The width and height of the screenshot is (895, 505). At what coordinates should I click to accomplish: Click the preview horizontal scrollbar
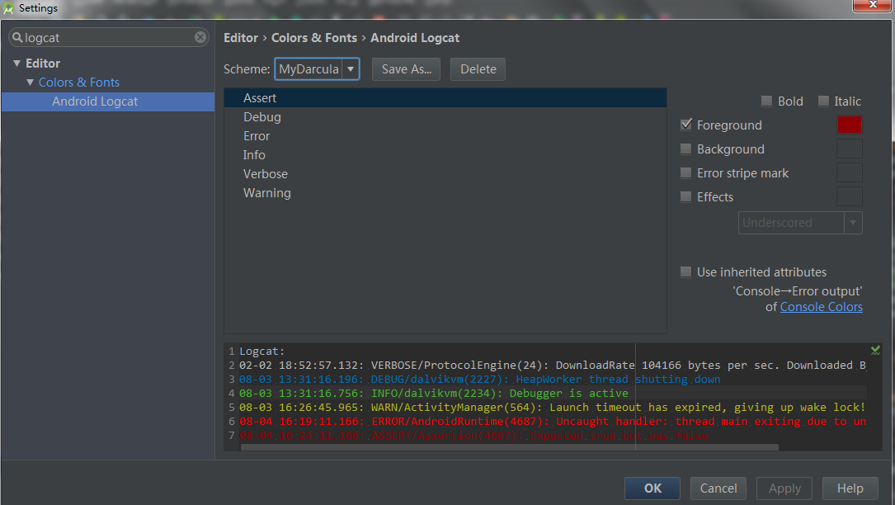(510, 447)
